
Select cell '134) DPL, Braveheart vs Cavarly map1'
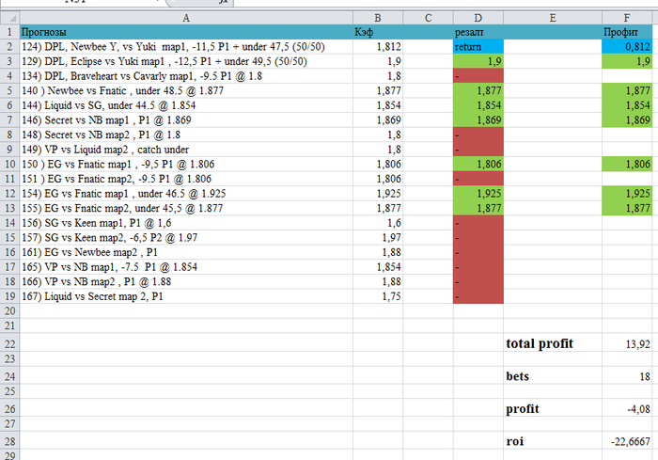click(186, 76)
